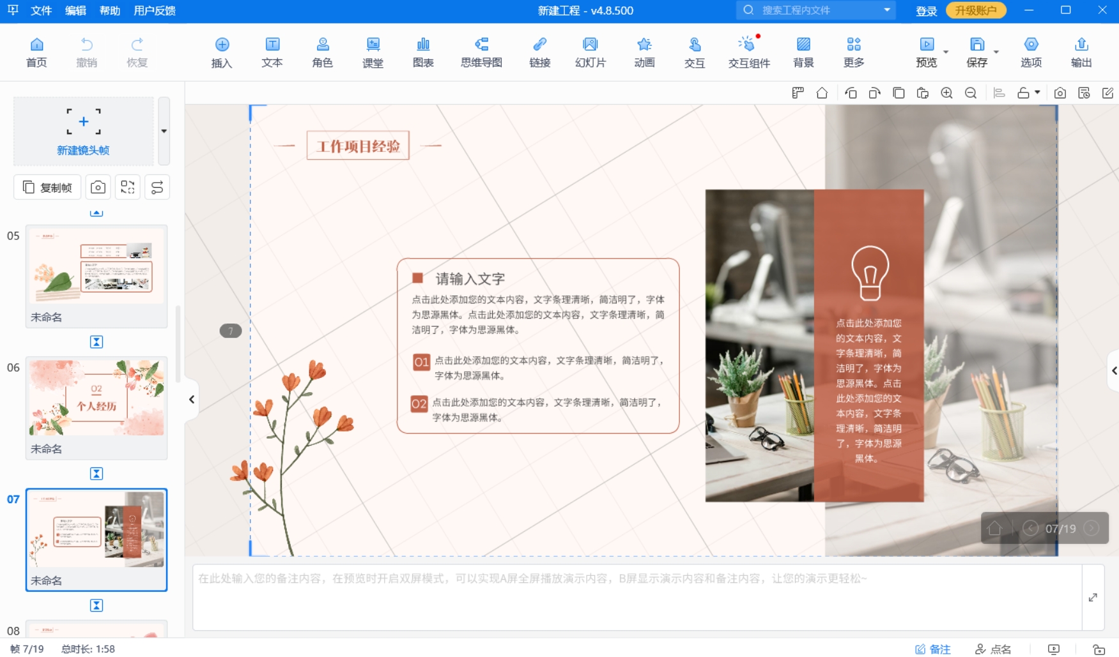Open the history panel icon in canvas toolbar
This screenshot has width=1119, height=657.
[1084, 93]
